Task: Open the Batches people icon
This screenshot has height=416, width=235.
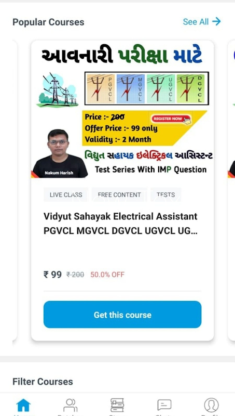Action: [x=71, y=405]
